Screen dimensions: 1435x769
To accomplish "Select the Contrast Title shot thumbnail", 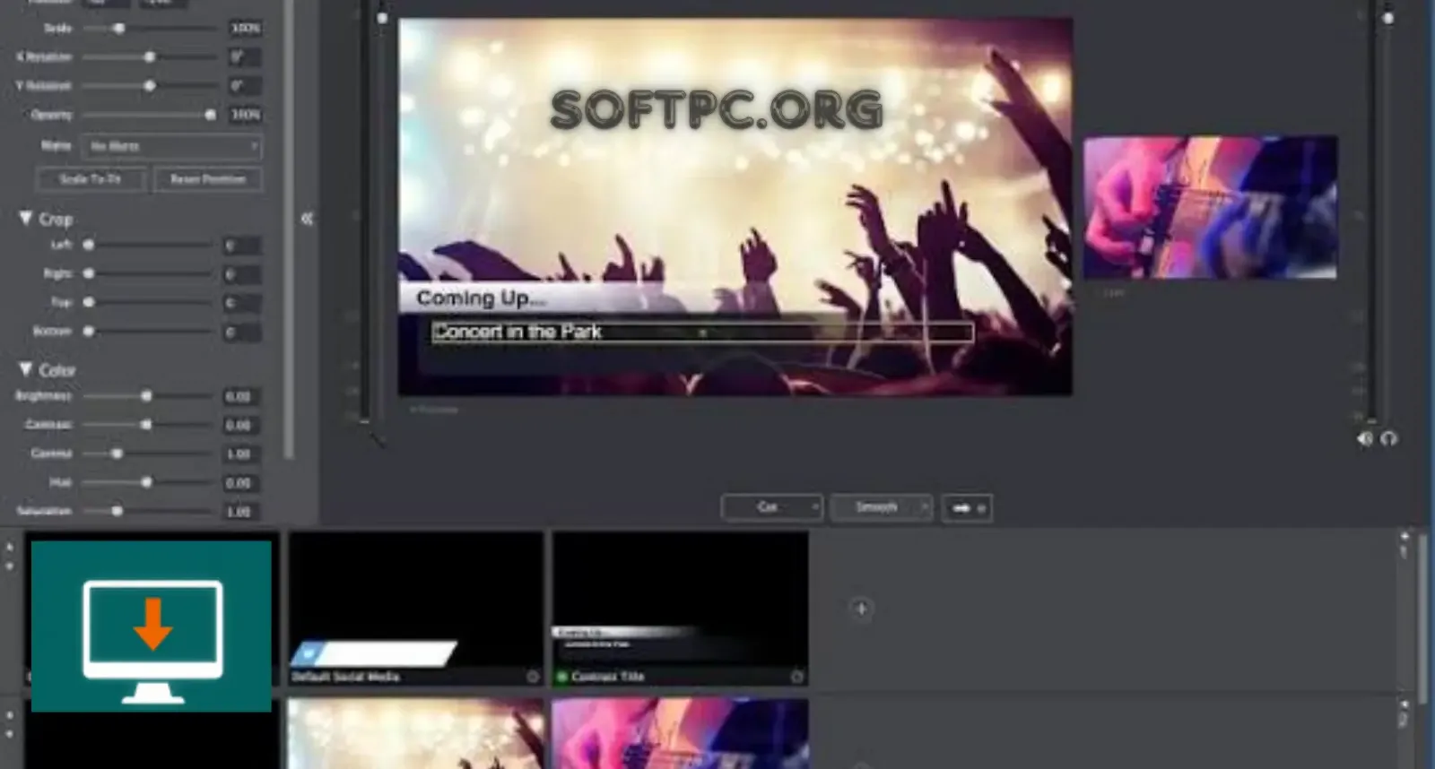I will point(680,609).
